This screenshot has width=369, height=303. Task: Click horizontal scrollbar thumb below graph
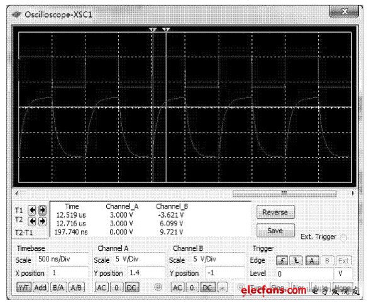pos(284,194)
